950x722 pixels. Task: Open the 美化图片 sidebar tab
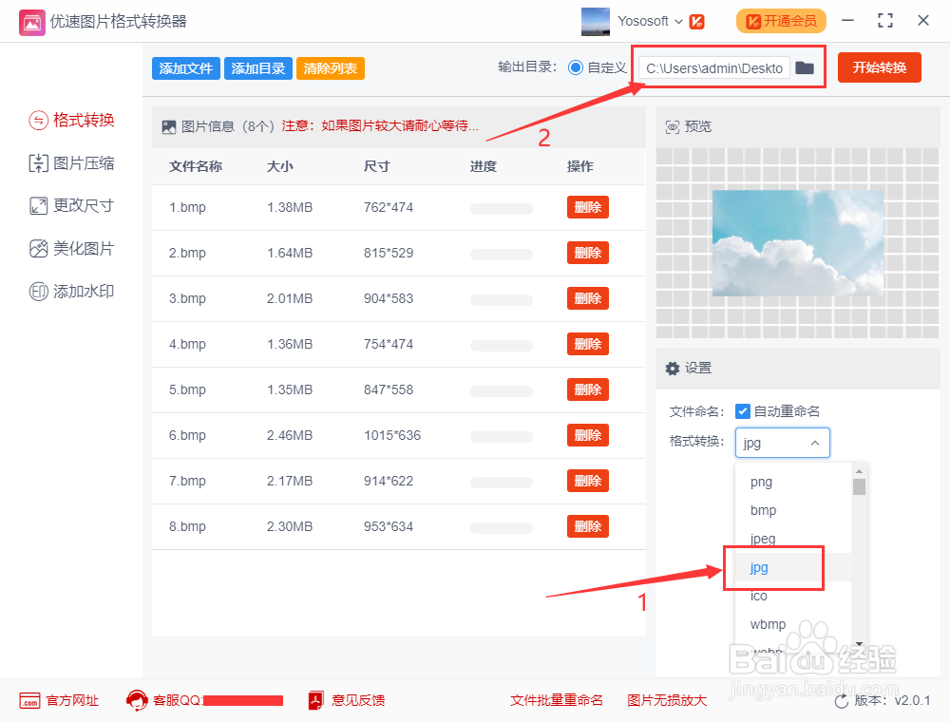[x=71, y=248]
